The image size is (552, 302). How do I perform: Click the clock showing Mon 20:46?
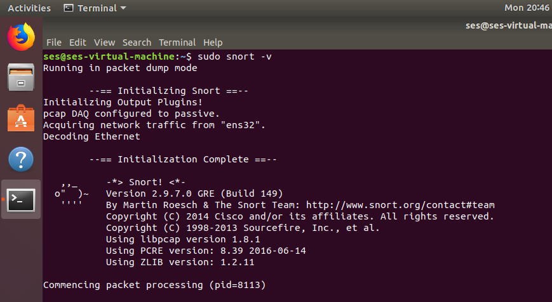(x=527, y=8)
